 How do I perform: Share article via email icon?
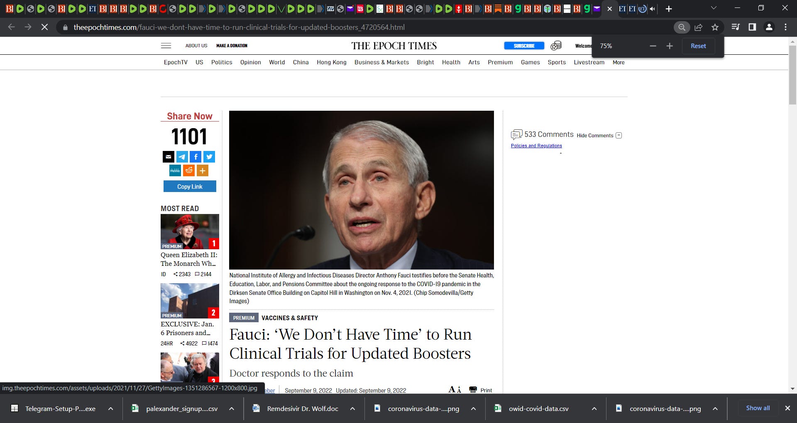click(x=168, y=157)
